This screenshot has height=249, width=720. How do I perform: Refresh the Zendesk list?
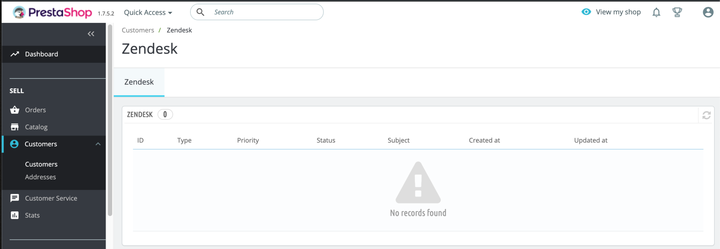[x=706, y=116]
